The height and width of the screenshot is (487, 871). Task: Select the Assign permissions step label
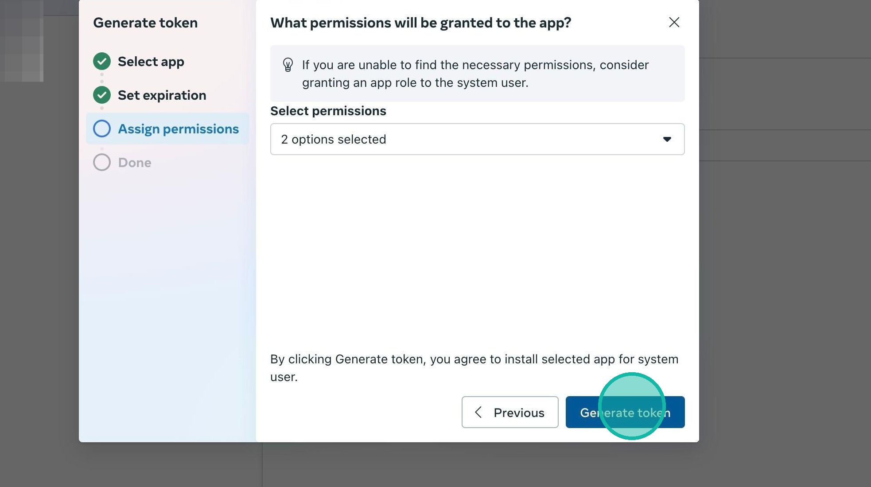(x=178, y=129)
